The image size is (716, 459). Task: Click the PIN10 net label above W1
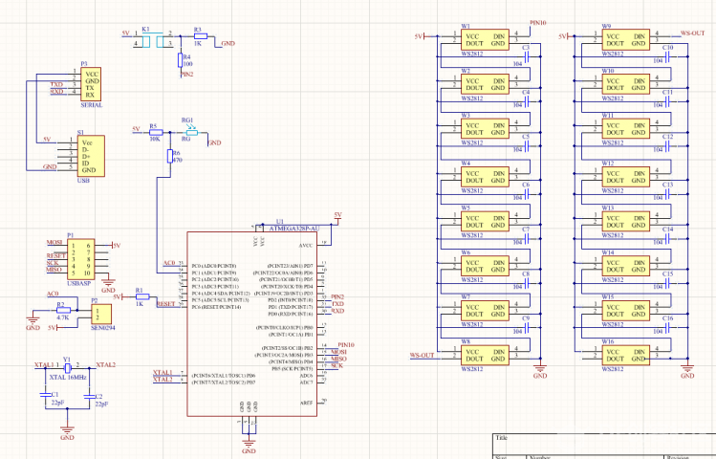(x=538, y=23)
